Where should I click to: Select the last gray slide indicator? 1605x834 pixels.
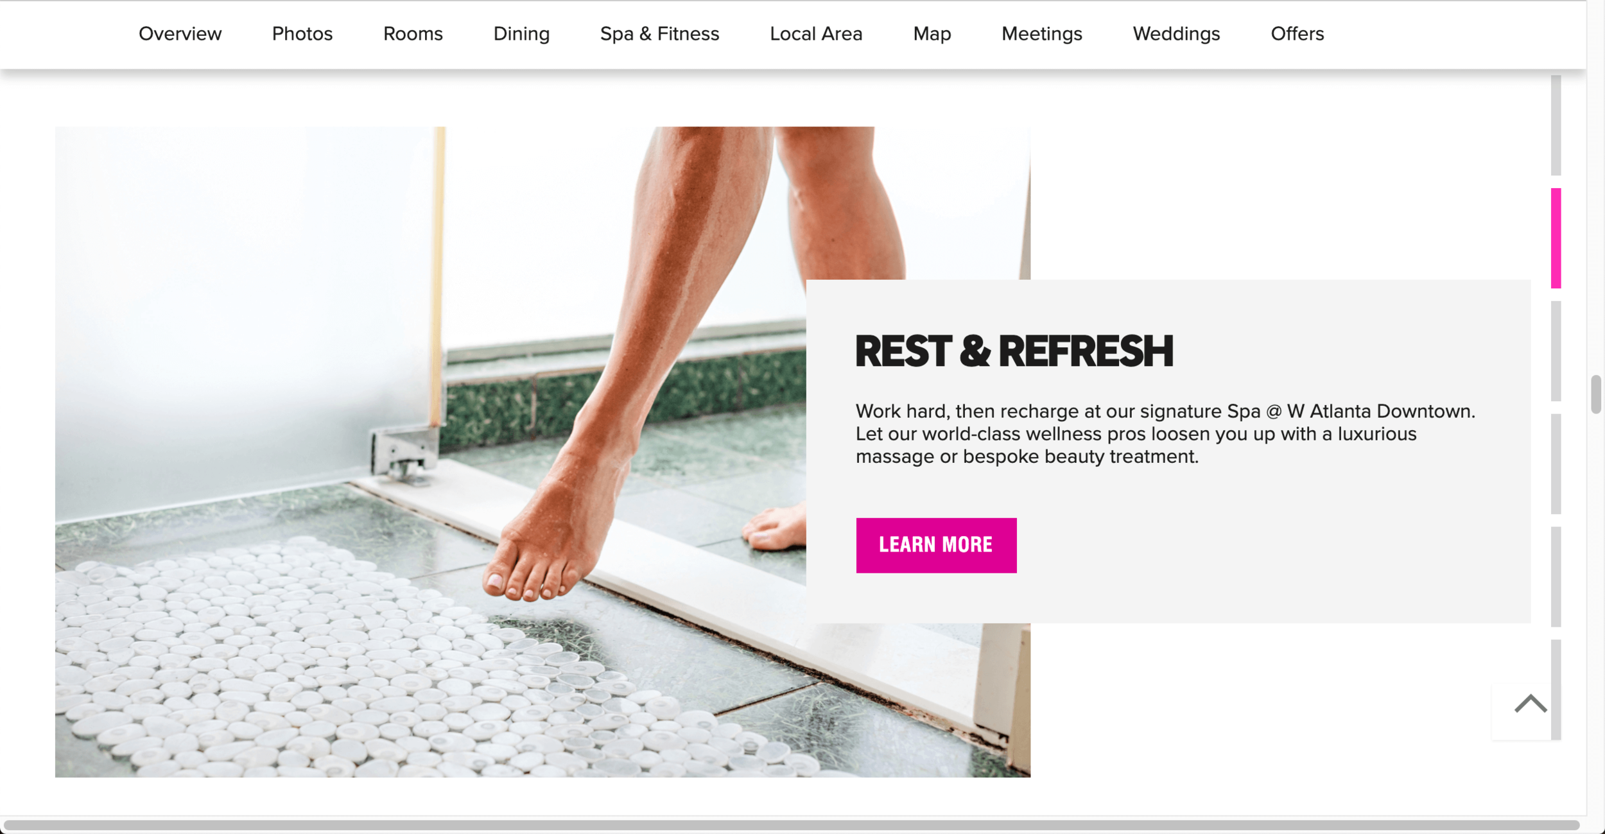(1556, 690)
